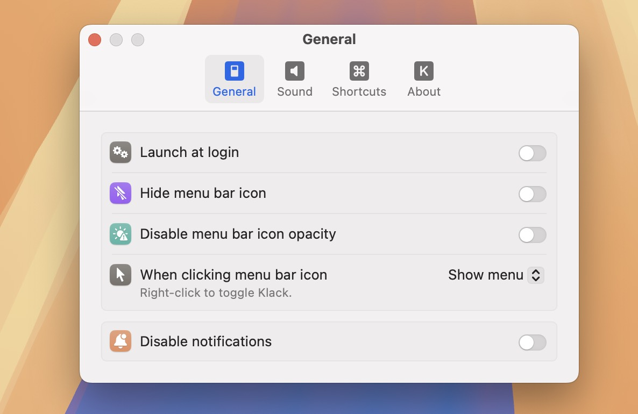Select the Shortcuts settings page

[x=359, y=80]
